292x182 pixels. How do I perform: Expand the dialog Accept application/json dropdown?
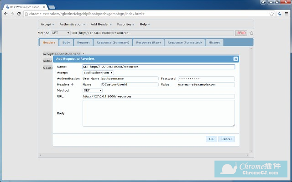coord(98,73)
